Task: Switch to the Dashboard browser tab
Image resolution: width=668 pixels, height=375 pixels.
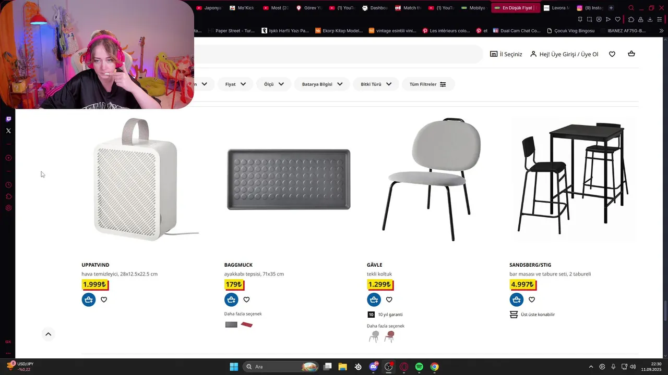Action: 375,8
